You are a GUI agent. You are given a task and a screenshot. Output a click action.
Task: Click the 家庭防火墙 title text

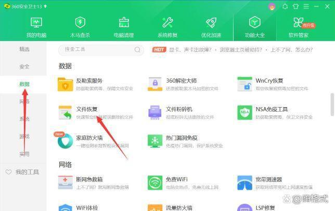[89, 138]
